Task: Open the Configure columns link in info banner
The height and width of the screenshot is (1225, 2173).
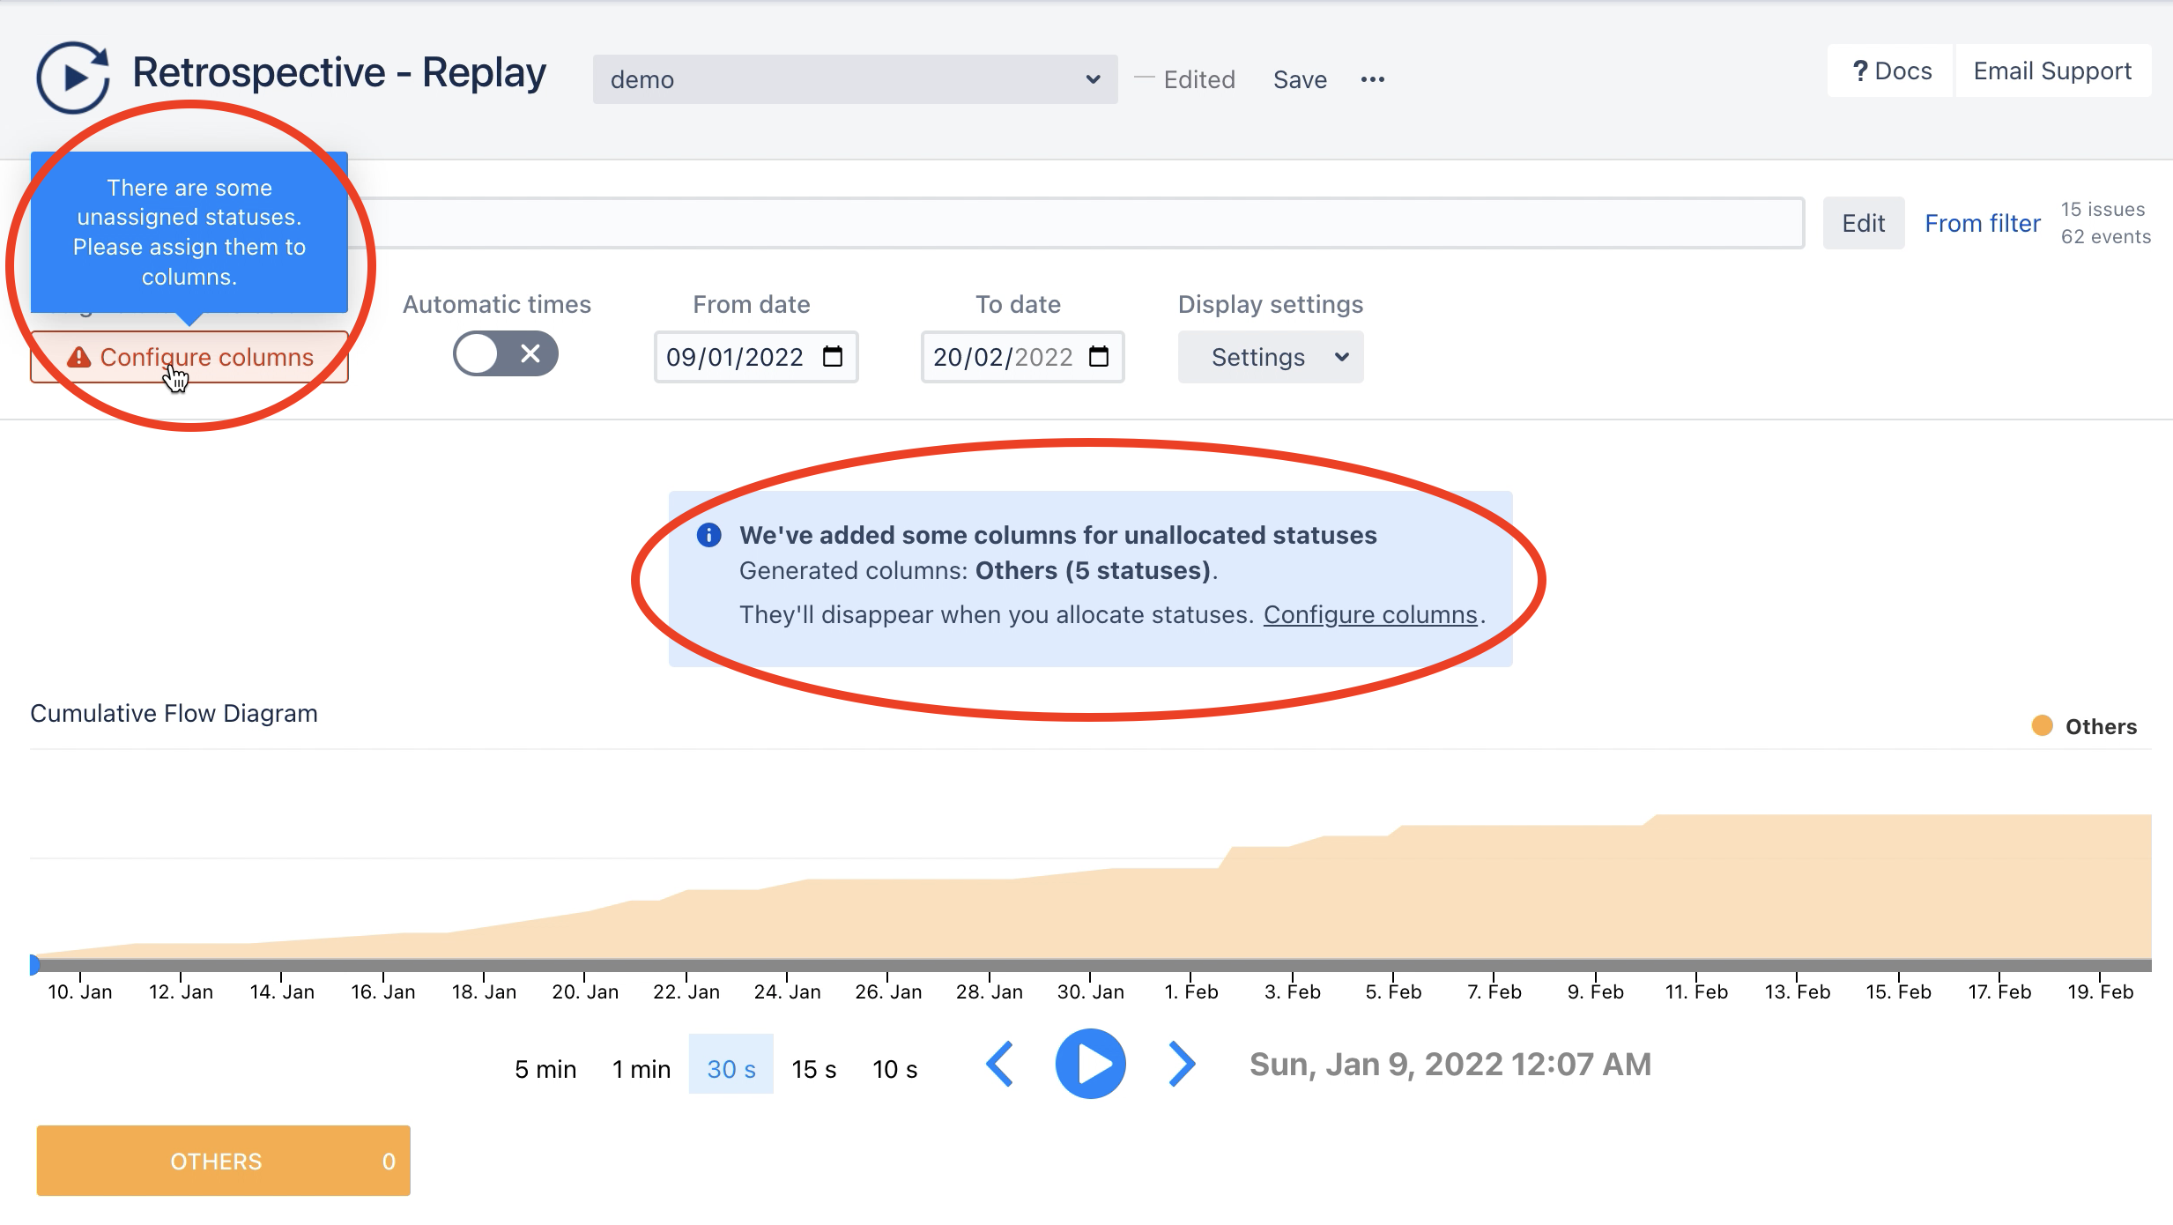Action: pos(1370,614)
